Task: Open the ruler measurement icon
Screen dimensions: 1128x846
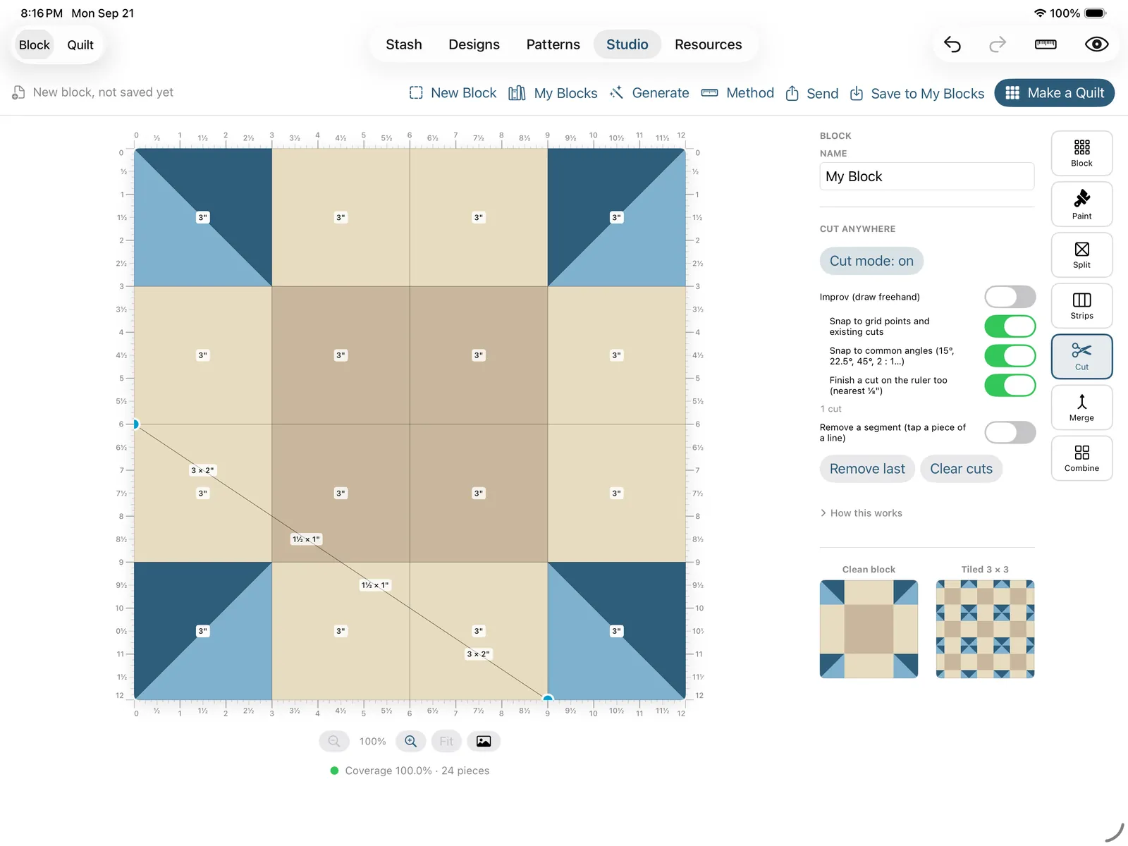Action: click(x=1046, y=45)
